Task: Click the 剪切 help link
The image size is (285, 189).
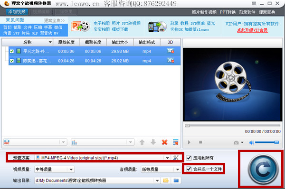Action: point(7,27)
